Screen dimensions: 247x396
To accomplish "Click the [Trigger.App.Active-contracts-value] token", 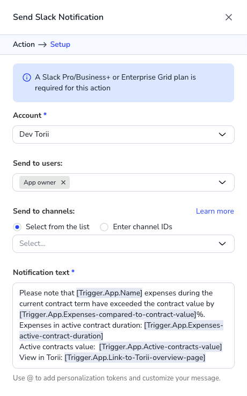I will [x=161, y=346].
